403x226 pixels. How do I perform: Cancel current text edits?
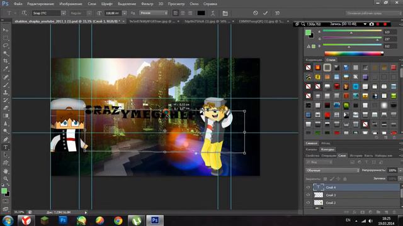(255, 13)
